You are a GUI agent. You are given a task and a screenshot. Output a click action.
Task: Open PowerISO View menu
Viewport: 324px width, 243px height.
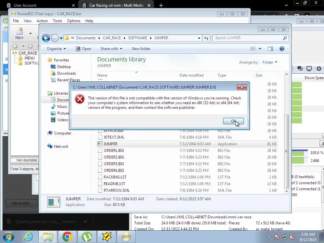point(28,21)
